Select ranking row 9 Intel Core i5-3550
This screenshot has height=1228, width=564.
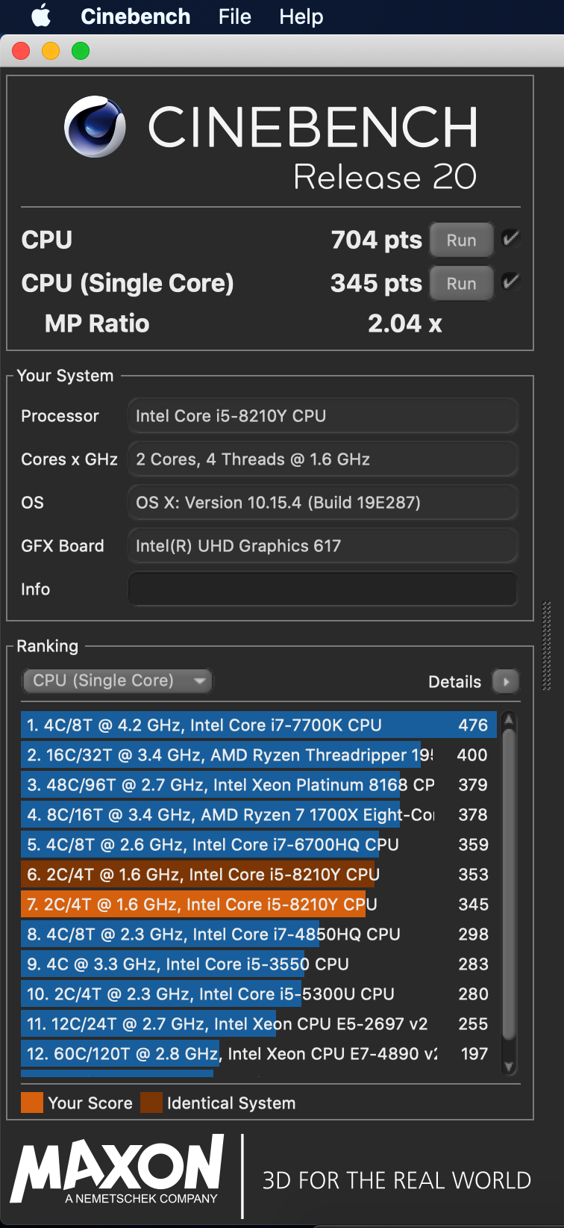click(258, 964)
